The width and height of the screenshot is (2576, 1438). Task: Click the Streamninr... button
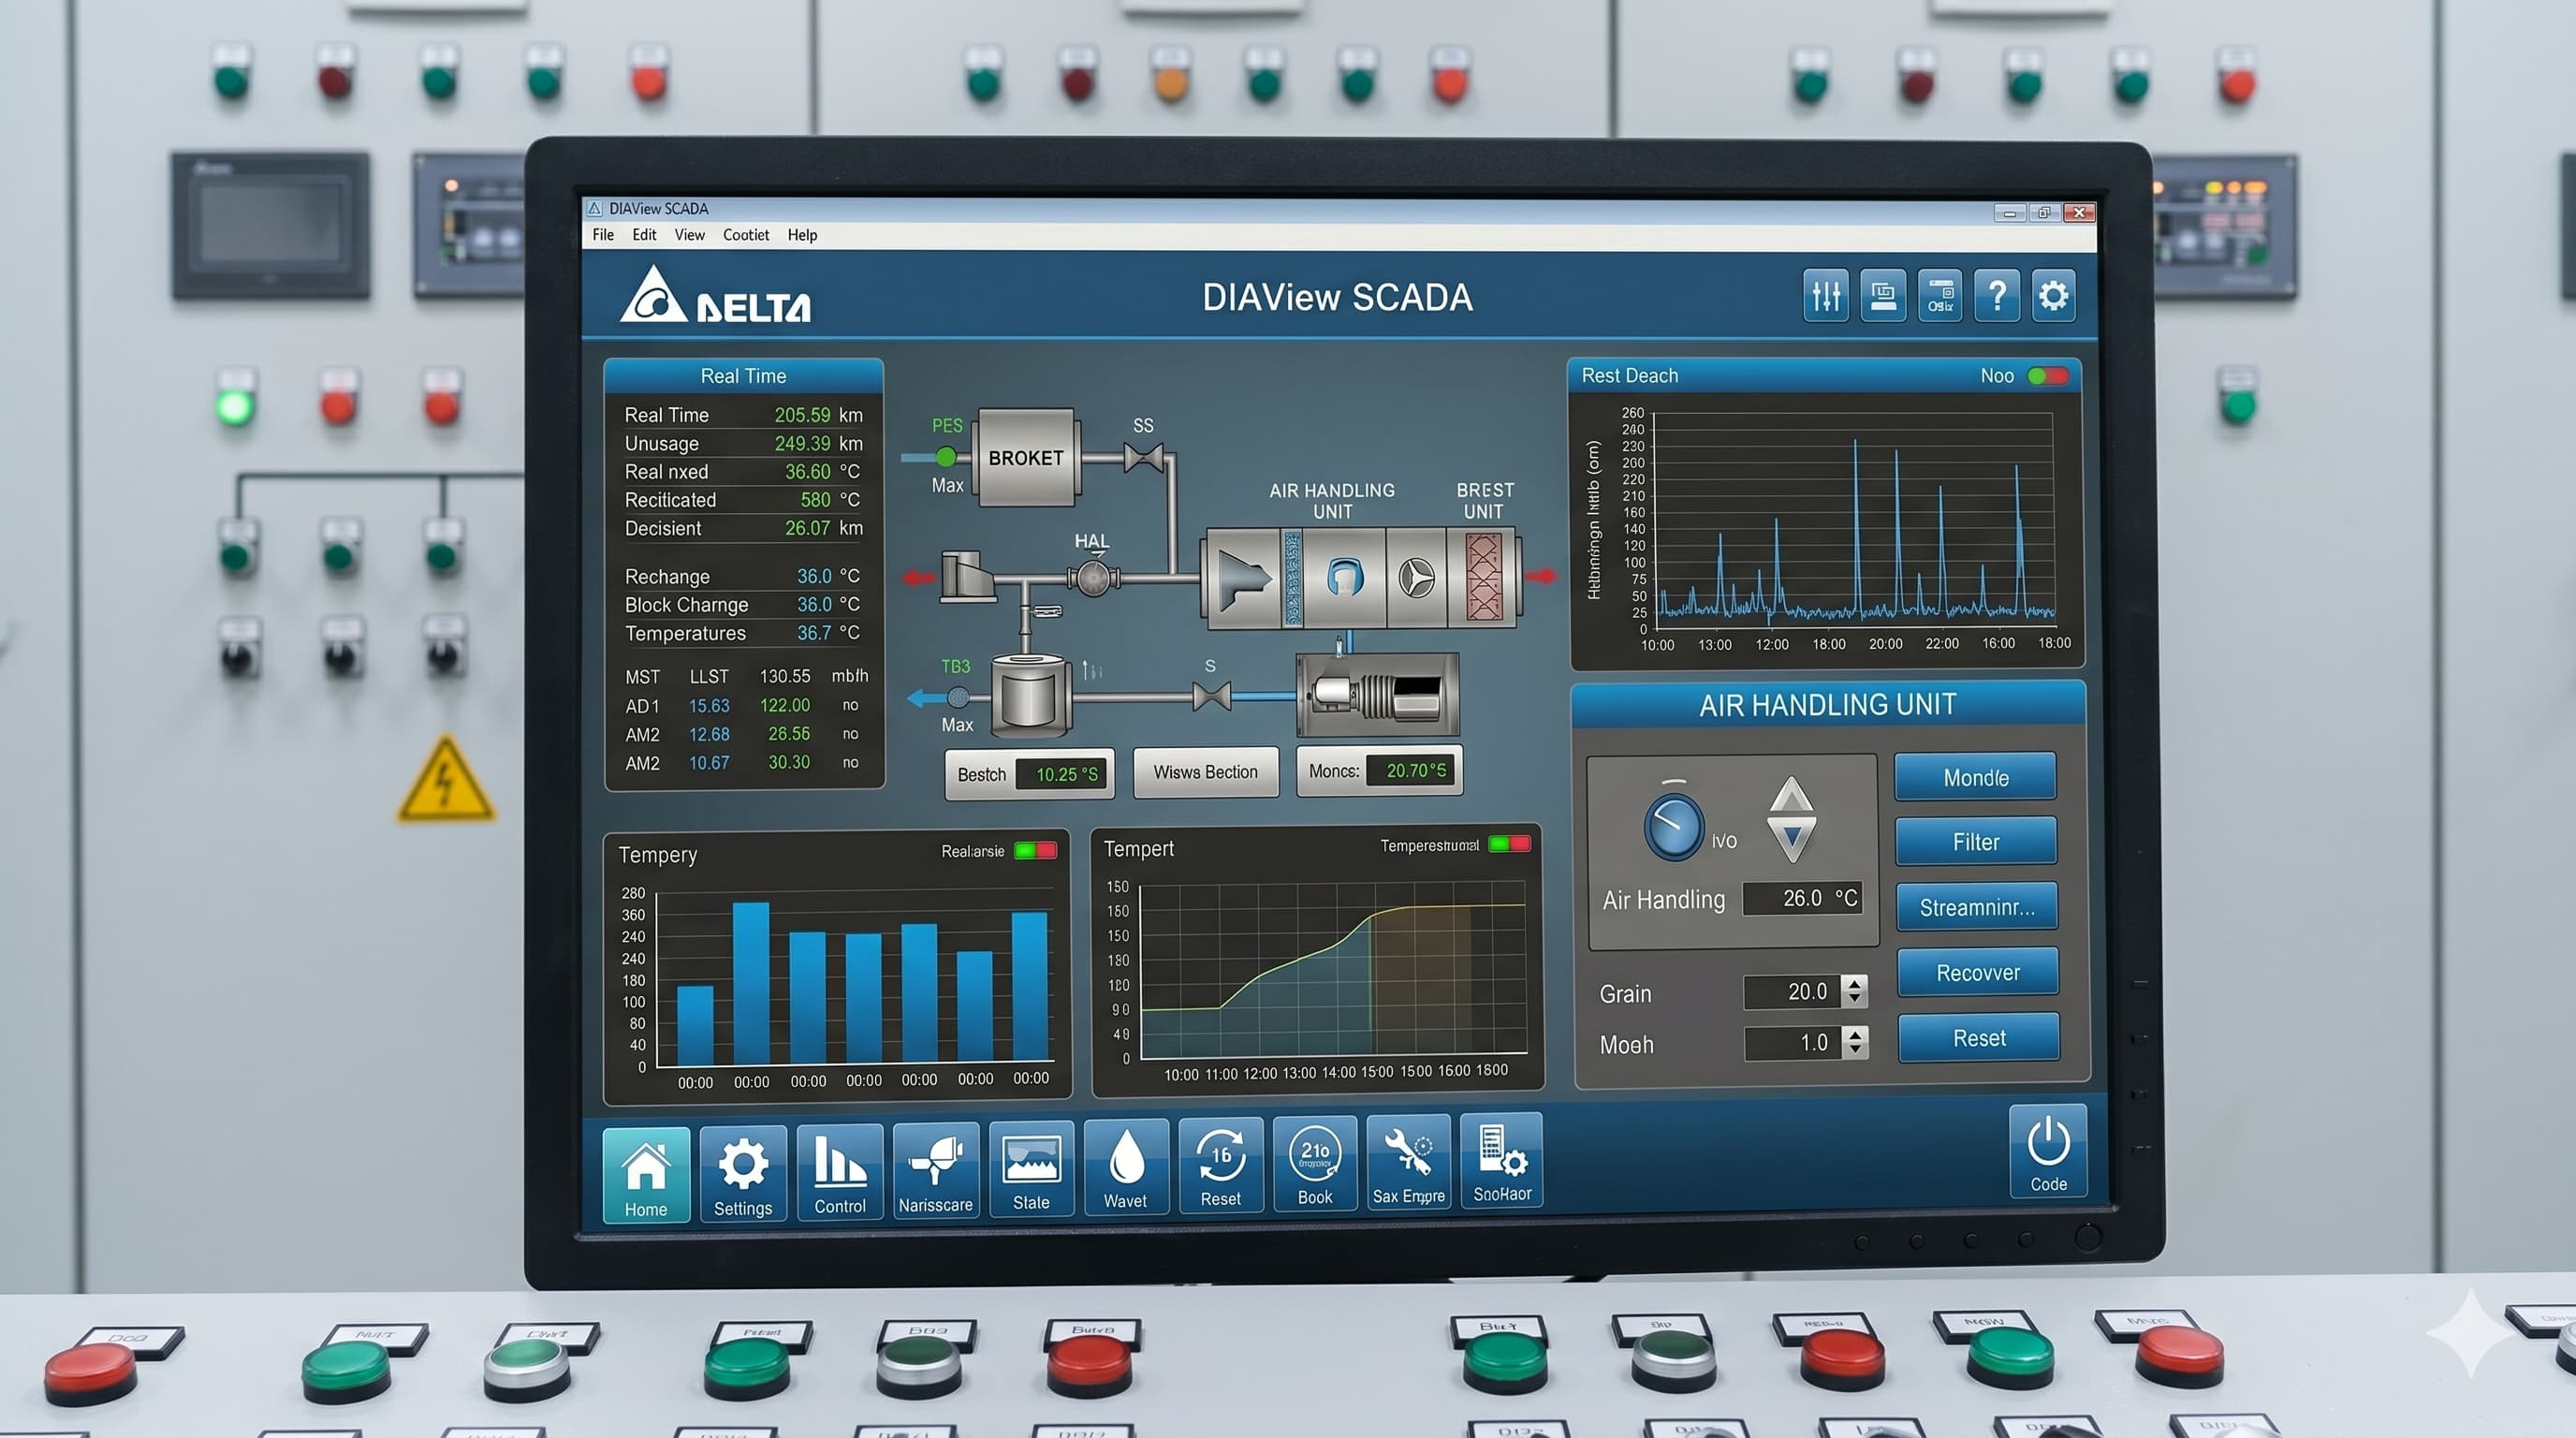(x=1977, y=907)
